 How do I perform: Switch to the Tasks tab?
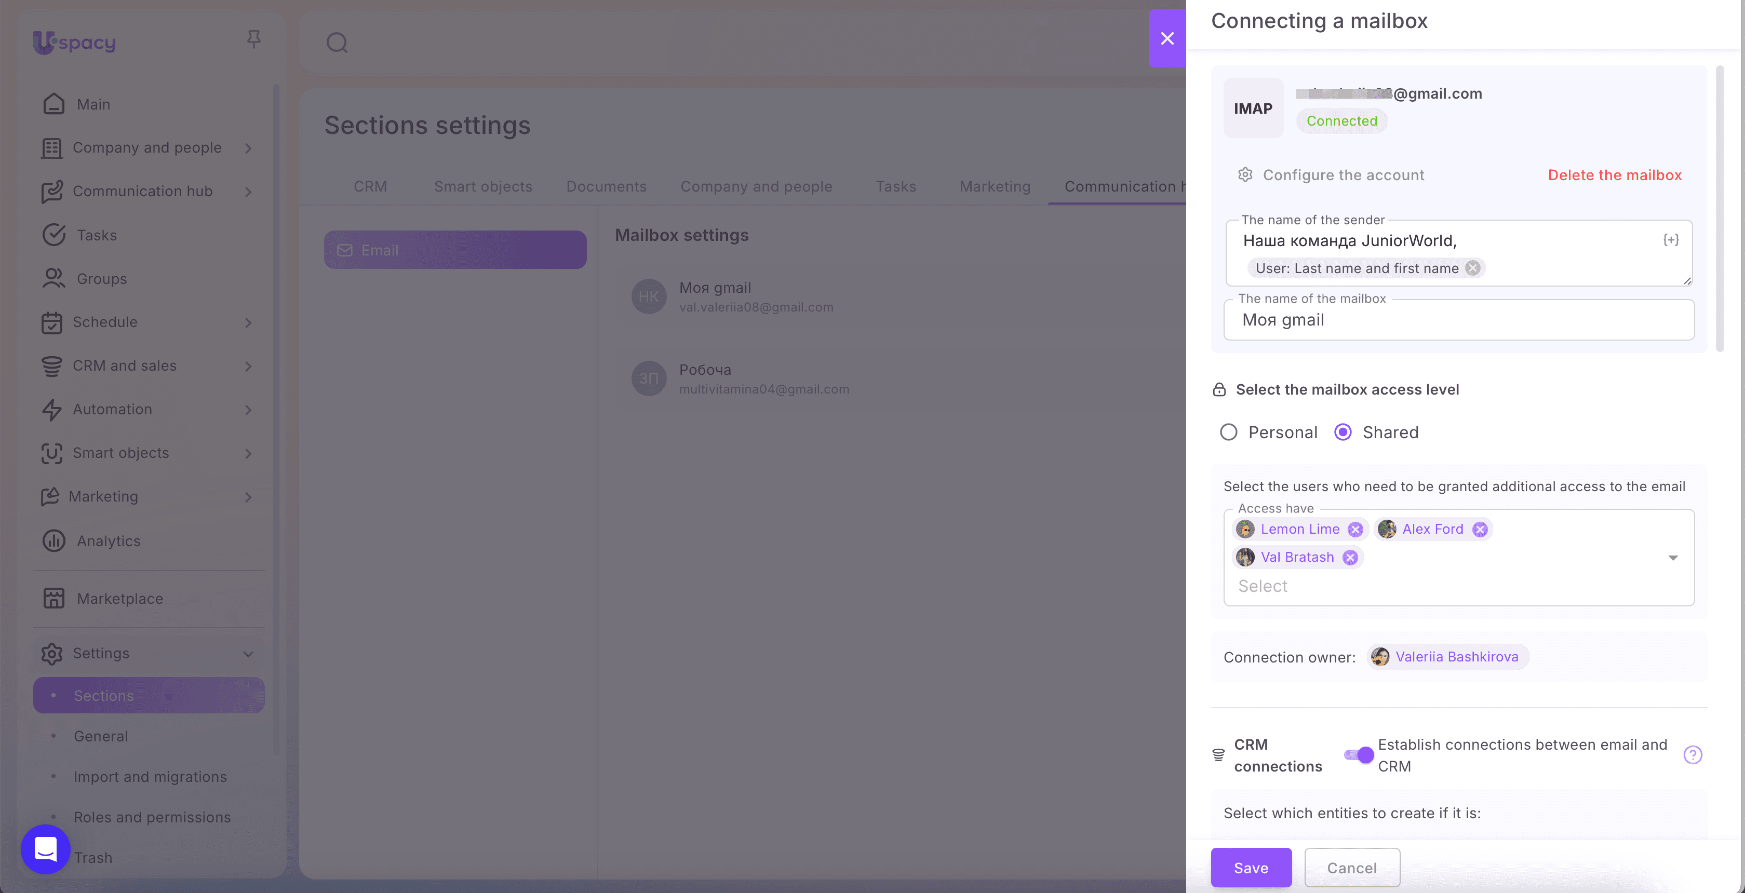895,186
